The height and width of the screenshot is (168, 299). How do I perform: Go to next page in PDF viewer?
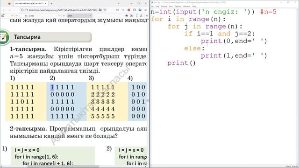(x=17, y=15)
